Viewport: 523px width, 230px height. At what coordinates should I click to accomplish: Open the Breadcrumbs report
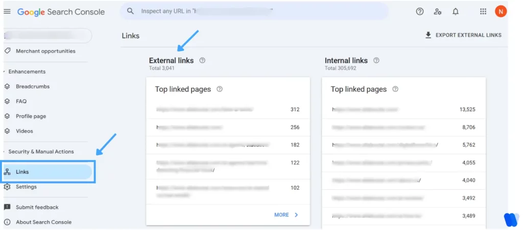coord(33,86)
